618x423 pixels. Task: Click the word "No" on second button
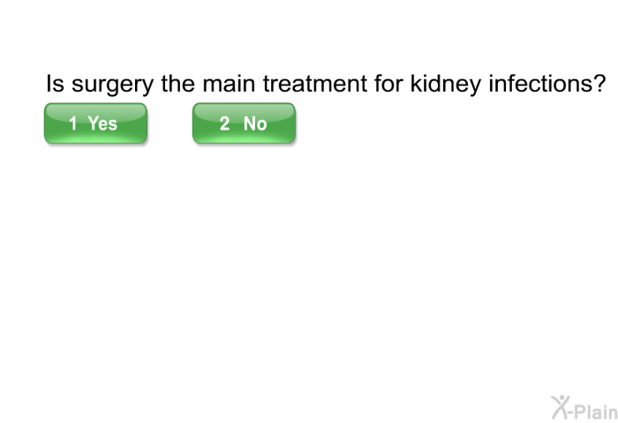(255, 123)
